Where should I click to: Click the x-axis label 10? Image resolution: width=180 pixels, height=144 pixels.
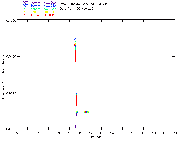pos(69,133)
